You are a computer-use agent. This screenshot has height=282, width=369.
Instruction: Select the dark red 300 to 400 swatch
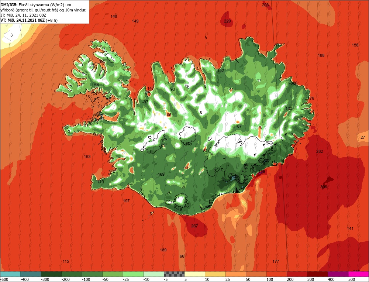(x=317, y=274)
